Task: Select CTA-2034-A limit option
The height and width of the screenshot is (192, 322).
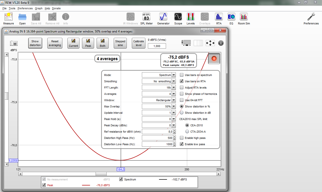Action: coord(187,132)
